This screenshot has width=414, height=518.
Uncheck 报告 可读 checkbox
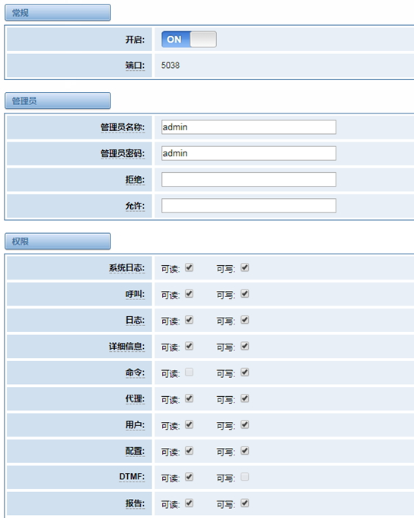pos(189,503)
